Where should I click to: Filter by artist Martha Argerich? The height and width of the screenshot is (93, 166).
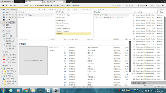pos(62,23)
